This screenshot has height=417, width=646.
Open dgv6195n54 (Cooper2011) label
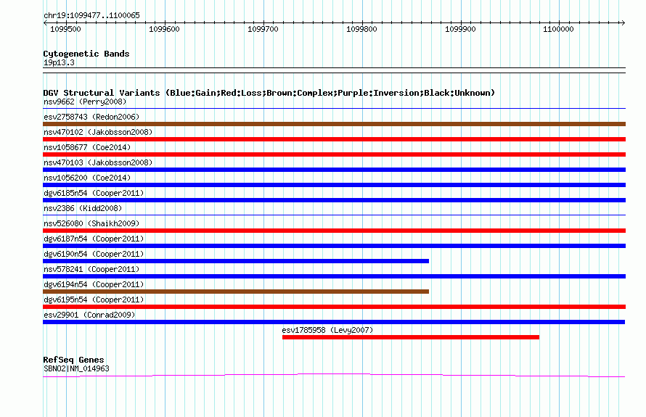[x=94, y=300]
